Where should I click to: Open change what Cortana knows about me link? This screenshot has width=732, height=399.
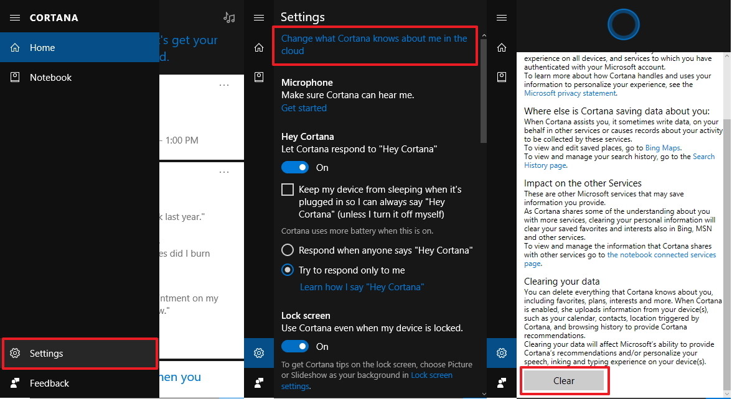pyautogui.click(x=375, y=45)
